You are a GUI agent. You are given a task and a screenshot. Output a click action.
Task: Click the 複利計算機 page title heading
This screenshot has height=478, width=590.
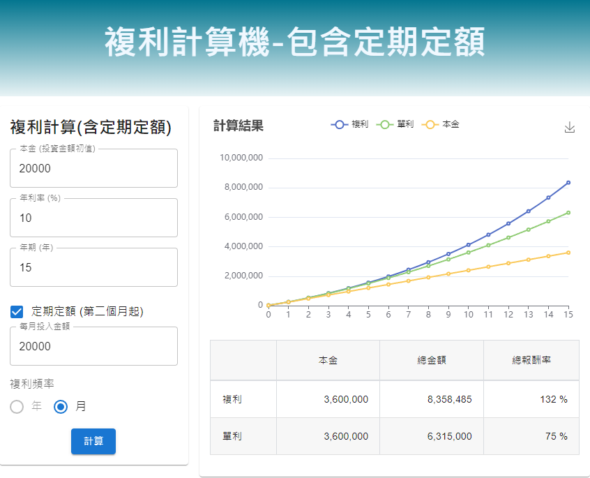295,43
